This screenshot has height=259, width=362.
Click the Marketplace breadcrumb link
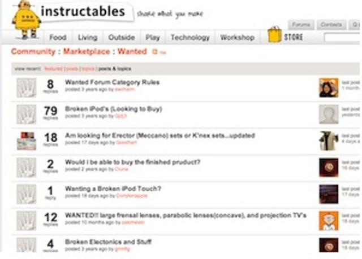[x=88, y=52]
